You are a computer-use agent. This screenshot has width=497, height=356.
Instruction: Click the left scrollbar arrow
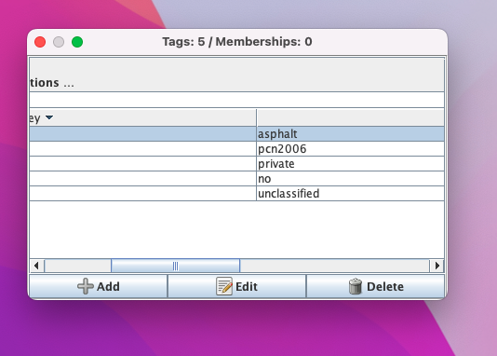(37, 266)
